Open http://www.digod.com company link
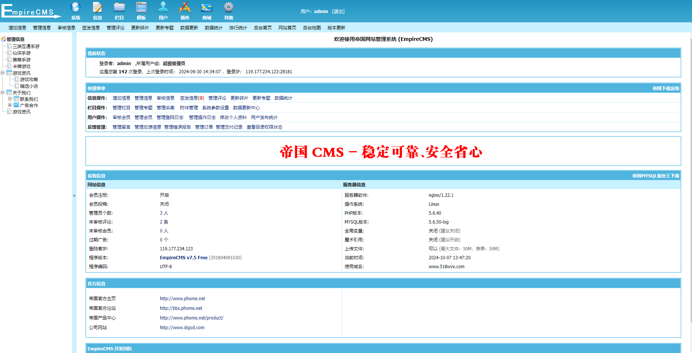692x353 pixels. pos(182,328)
